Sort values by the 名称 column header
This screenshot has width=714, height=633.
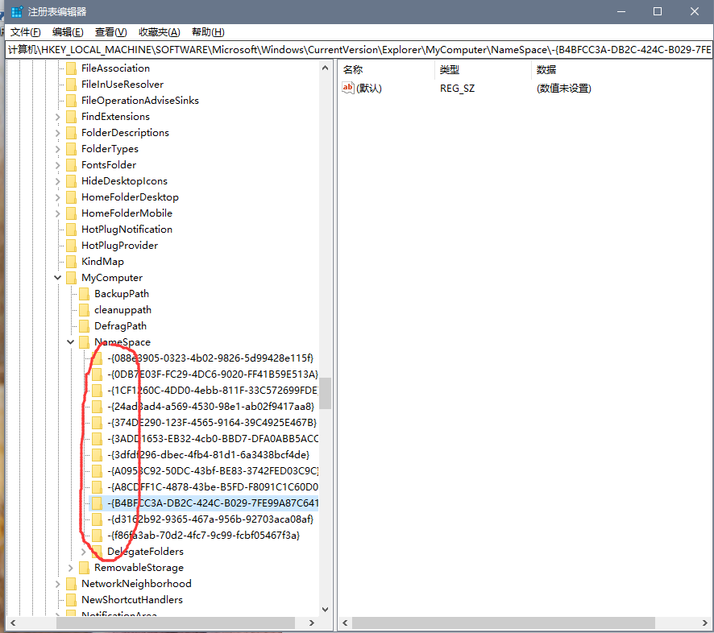click(353, 70)
